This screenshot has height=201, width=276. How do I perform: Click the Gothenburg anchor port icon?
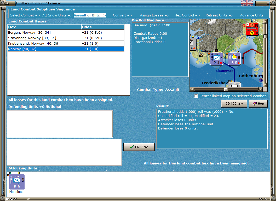(261, 80)
